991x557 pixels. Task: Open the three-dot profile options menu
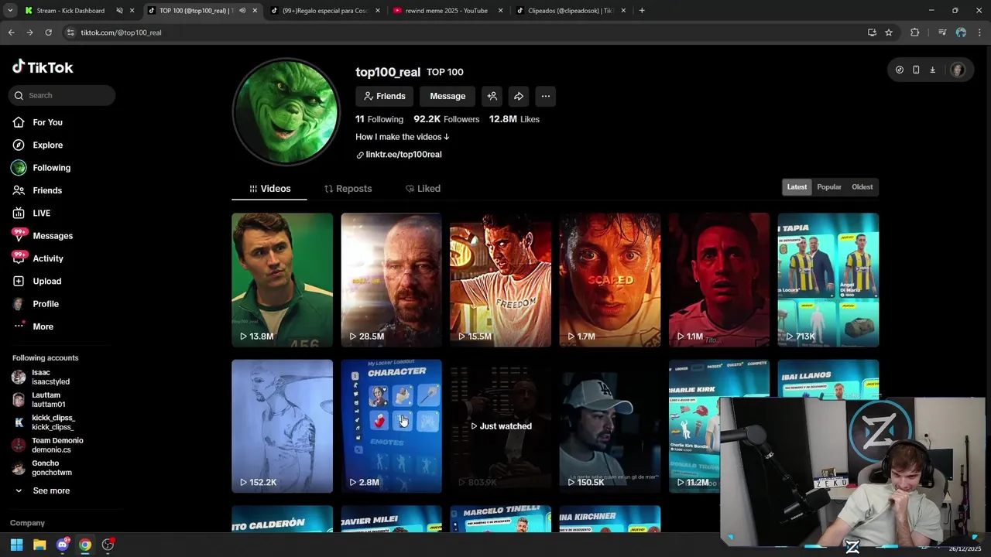(546, 96)
